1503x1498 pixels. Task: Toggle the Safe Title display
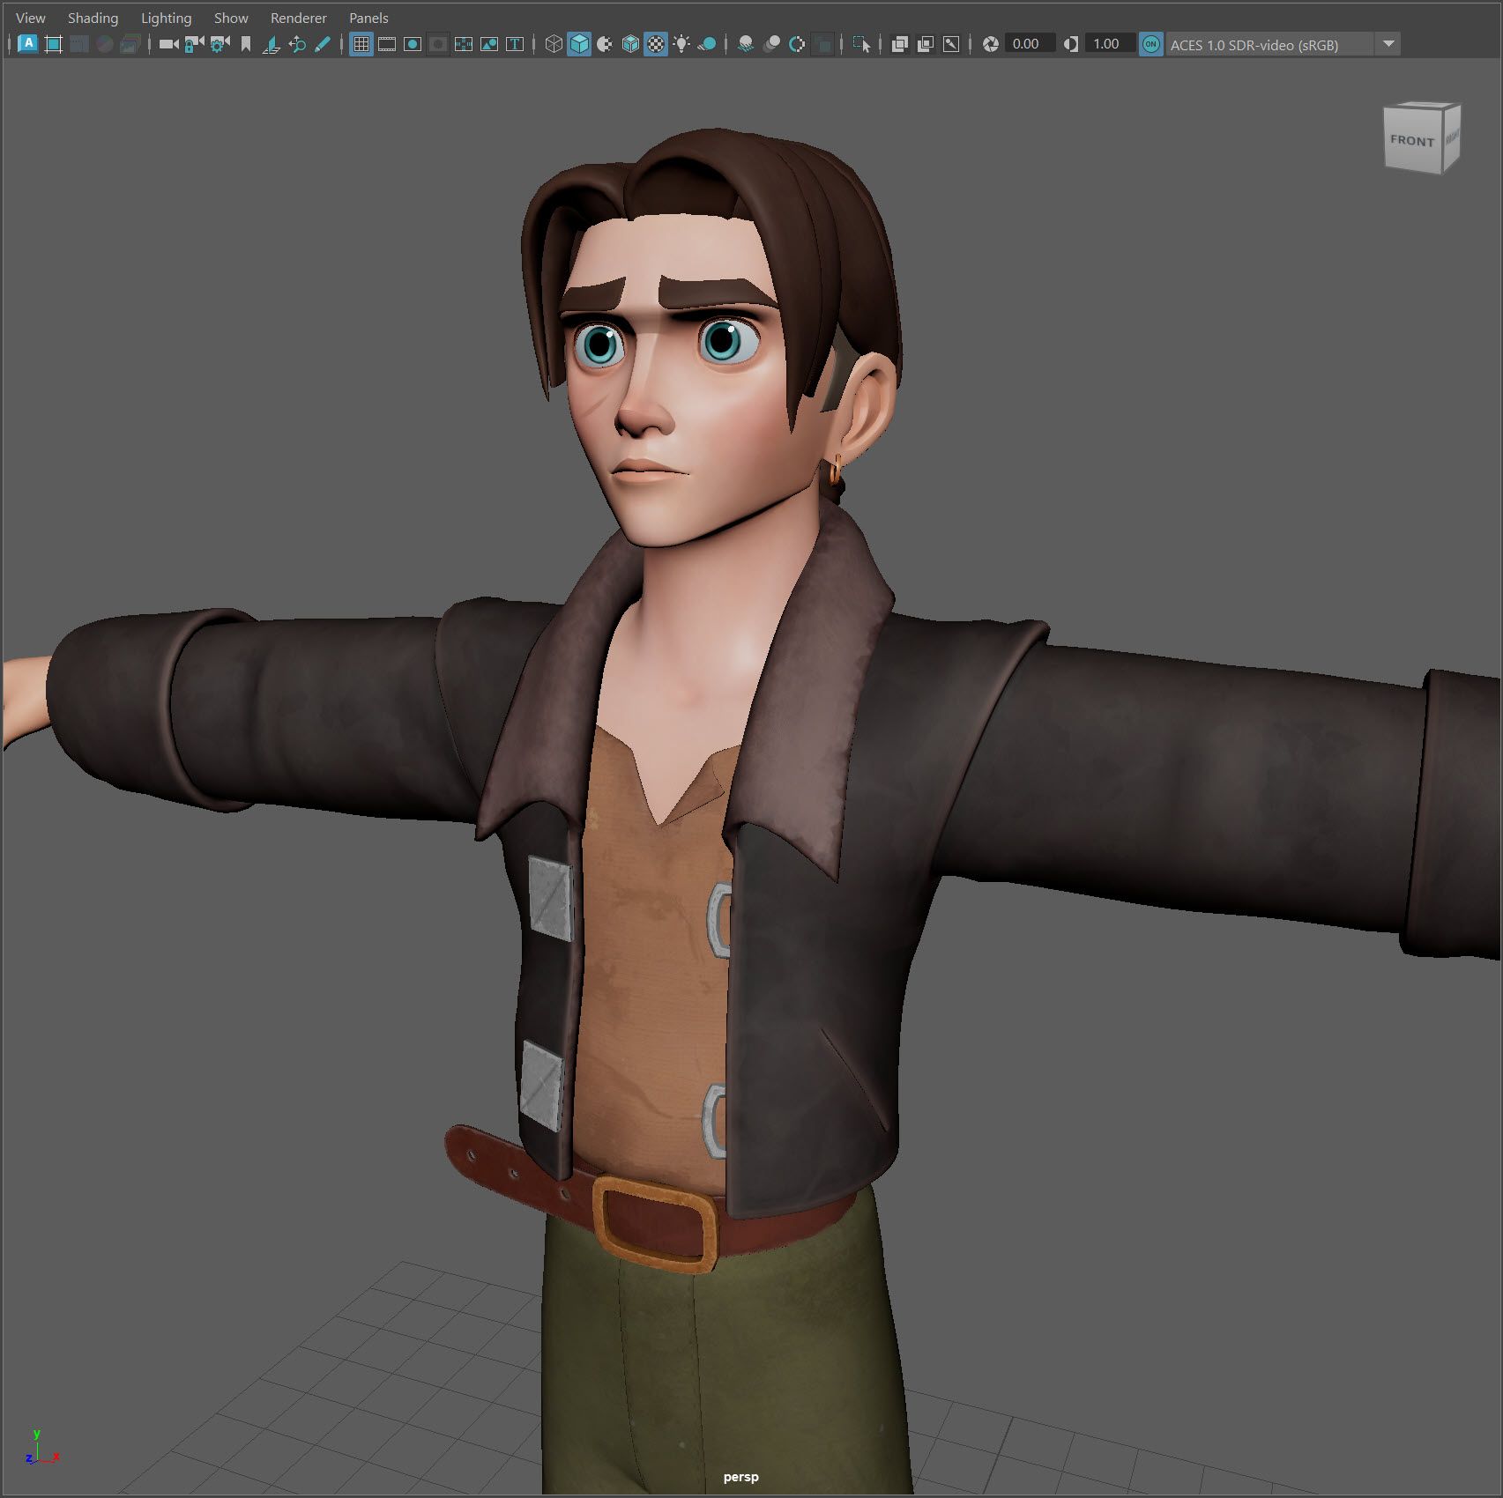[515, 43]
